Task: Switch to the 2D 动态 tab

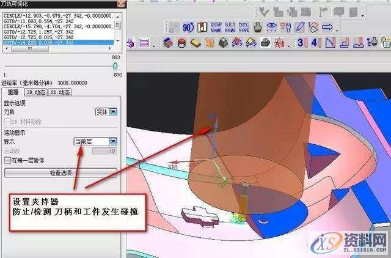Action: (x=60, y=92)
